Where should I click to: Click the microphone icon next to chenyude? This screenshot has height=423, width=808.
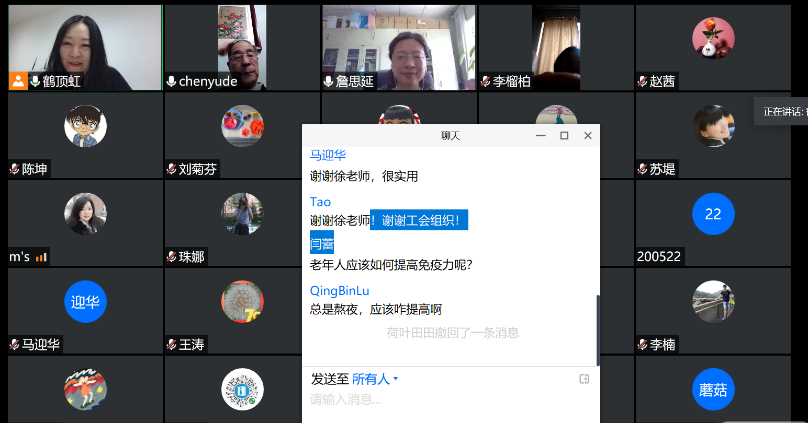point(171,81)
